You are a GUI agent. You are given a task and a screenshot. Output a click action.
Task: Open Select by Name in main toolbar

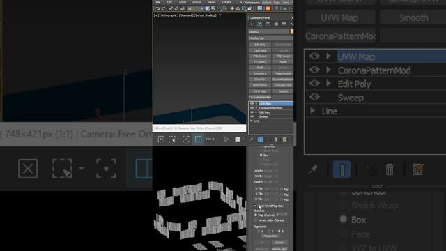coord(213,8)
